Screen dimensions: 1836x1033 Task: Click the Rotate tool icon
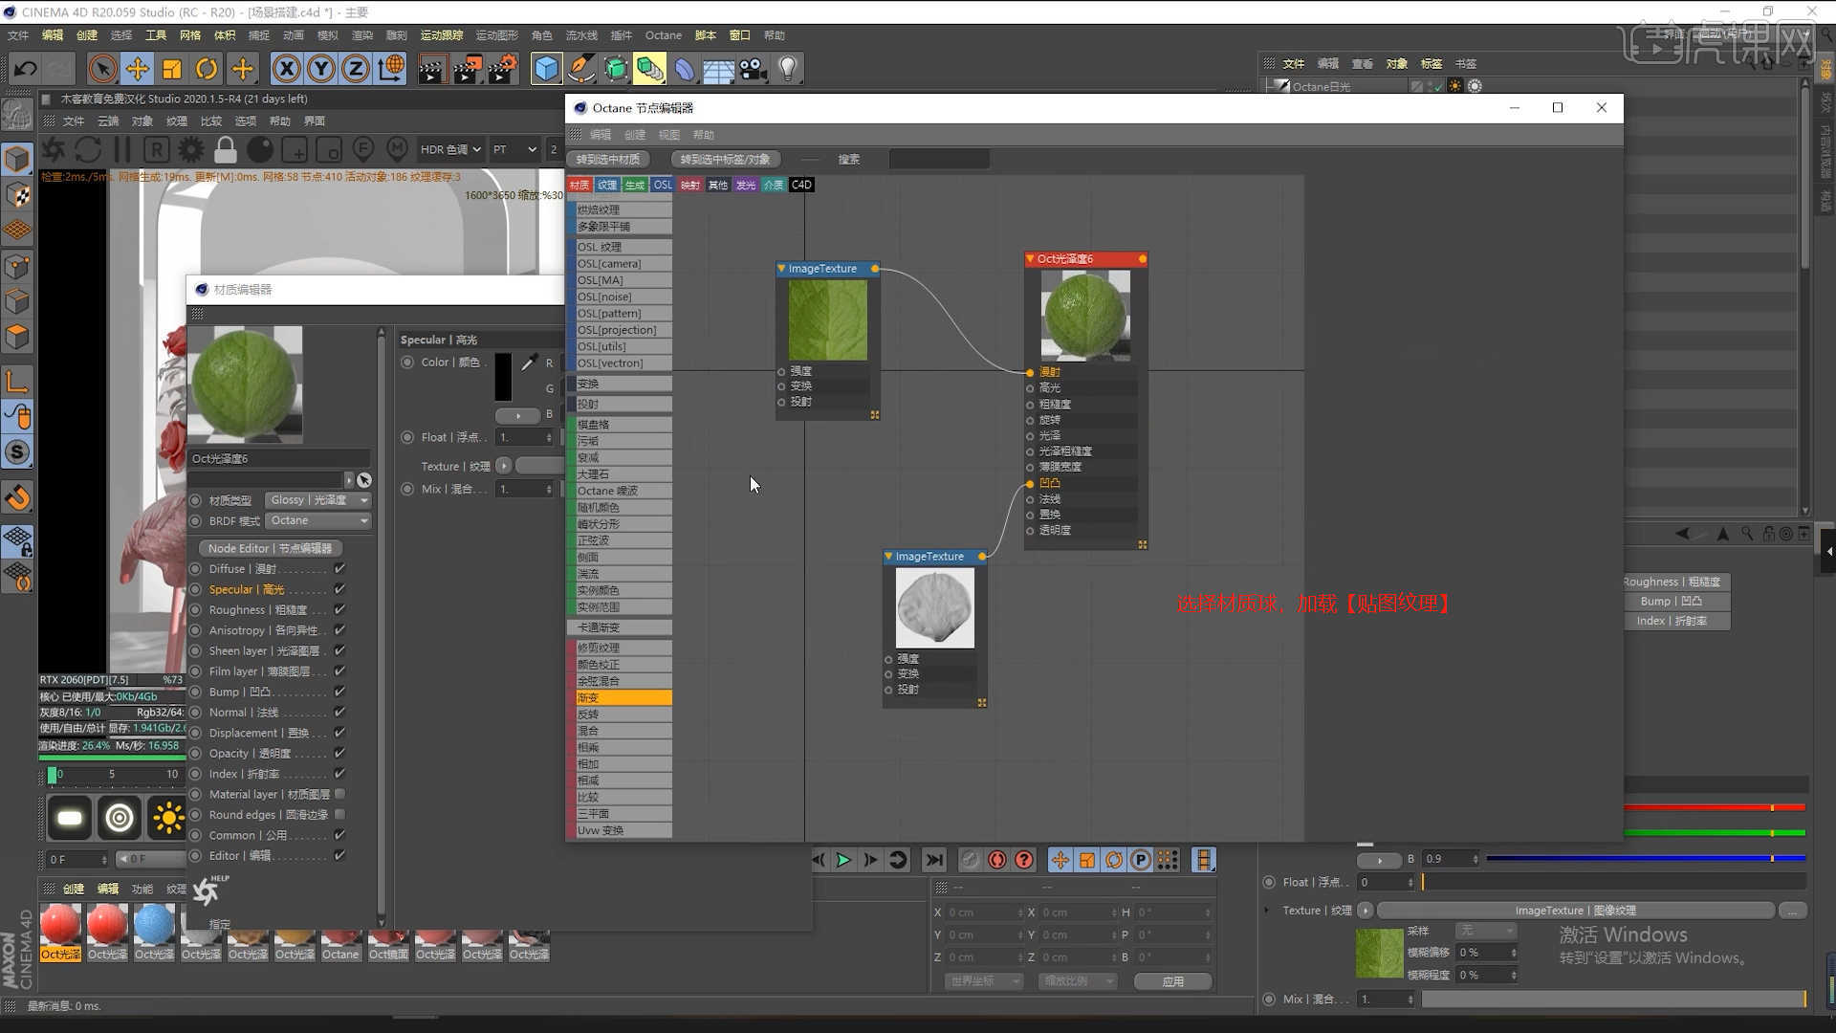pos(207,69)
